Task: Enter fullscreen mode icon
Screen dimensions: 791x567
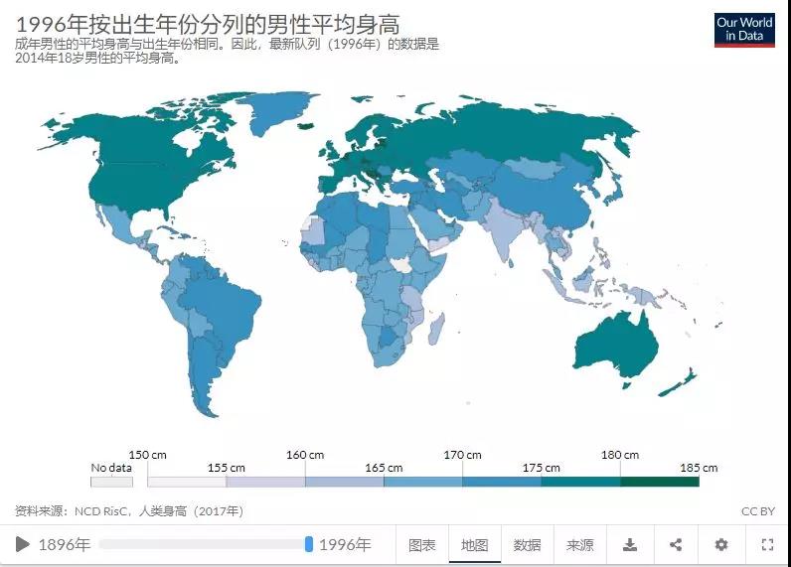Action: point(767,545)
